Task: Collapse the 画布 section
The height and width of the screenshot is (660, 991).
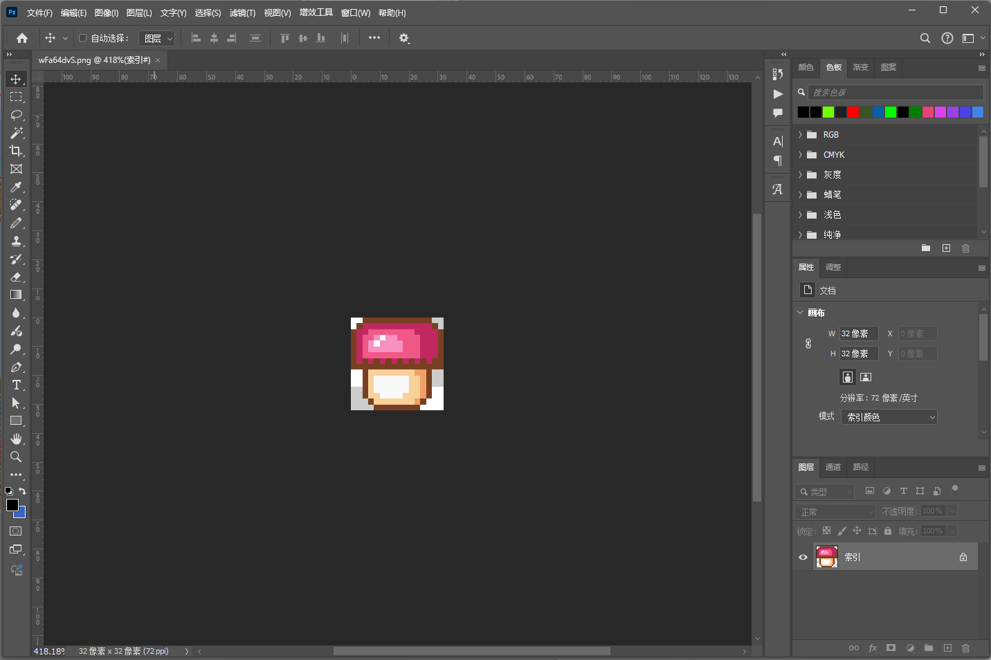Action: tap(801, 313)
